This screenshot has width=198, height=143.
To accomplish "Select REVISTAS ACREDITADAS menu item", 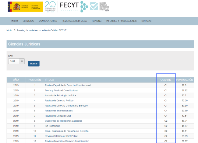I will 74,21.
